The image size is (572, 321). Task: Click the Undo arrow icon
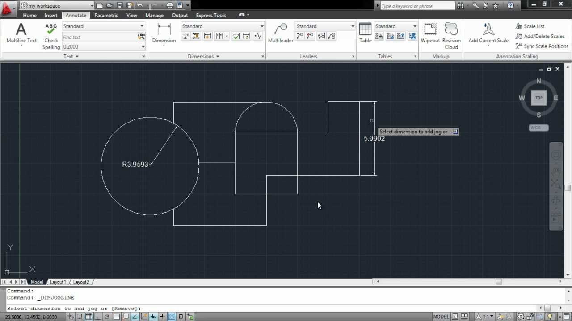[x=140, y=6]
